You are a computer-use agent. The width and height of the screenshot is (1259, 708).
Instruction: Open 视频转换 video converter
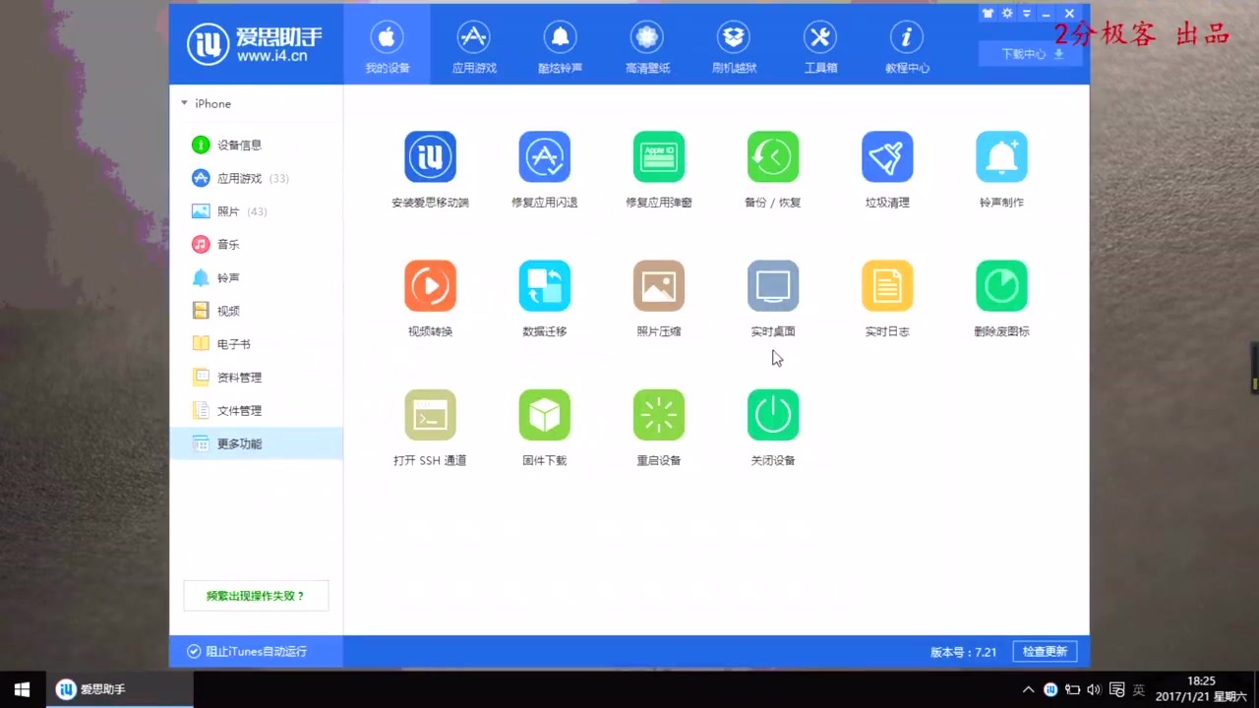point(430,285)
